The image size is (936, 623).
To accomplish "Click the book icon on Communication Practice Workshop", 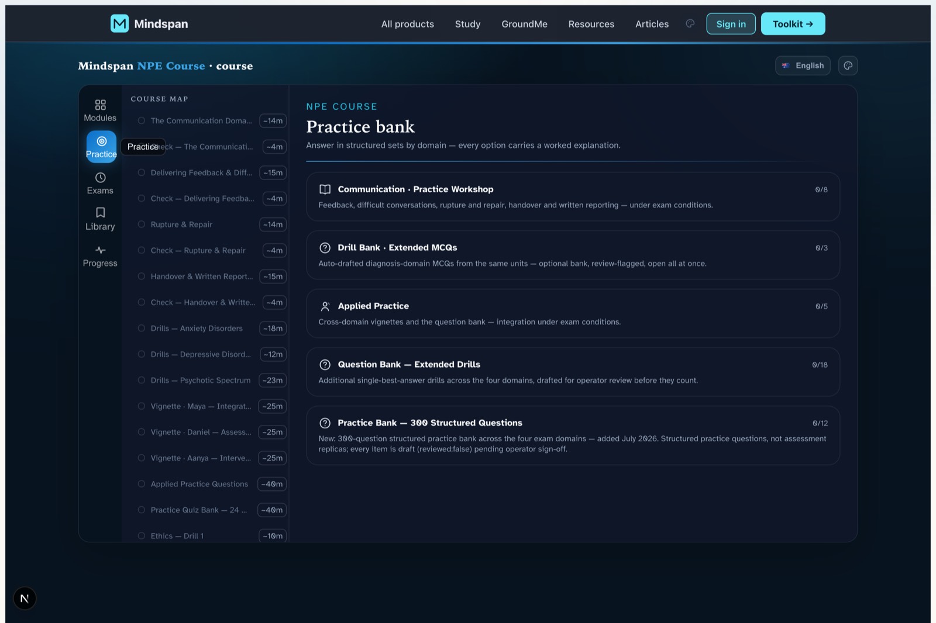I will (x=325, y=189).
